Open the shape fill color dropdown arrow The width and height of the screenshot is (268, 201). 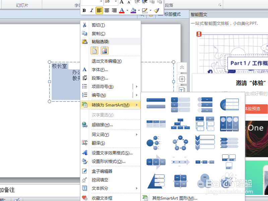(x=139, y=10)
